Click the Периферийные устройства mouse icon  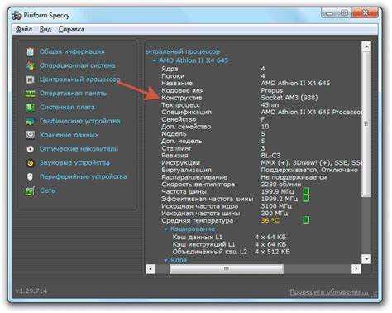(x=30, y=176)
